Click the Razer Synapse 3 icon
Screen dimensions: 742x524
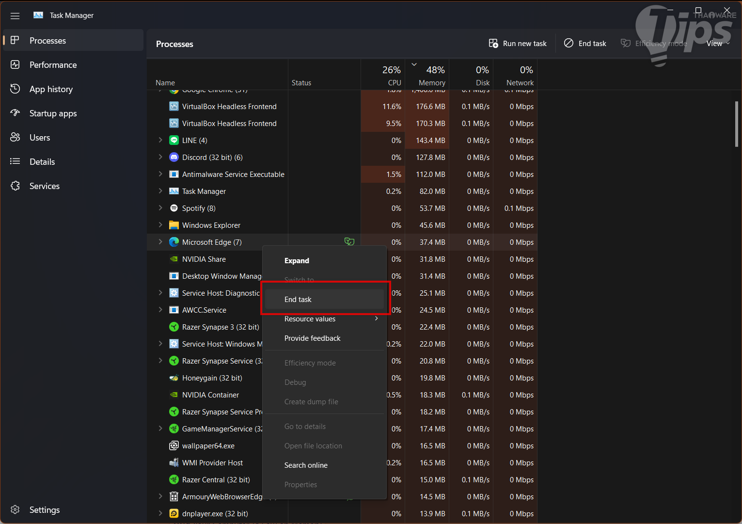click(x=174, y=327)
